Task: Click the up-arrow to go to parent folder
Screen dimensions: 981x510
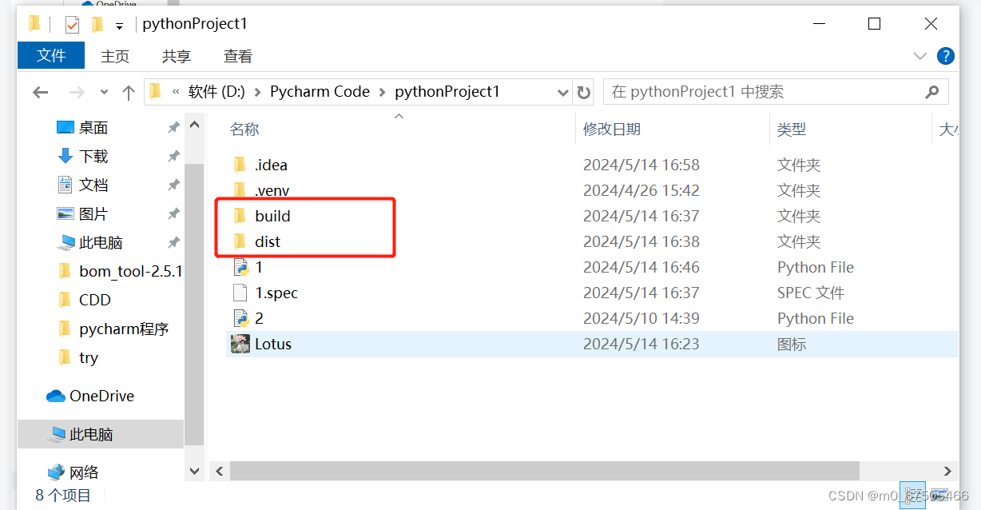Action: point(129,91)
